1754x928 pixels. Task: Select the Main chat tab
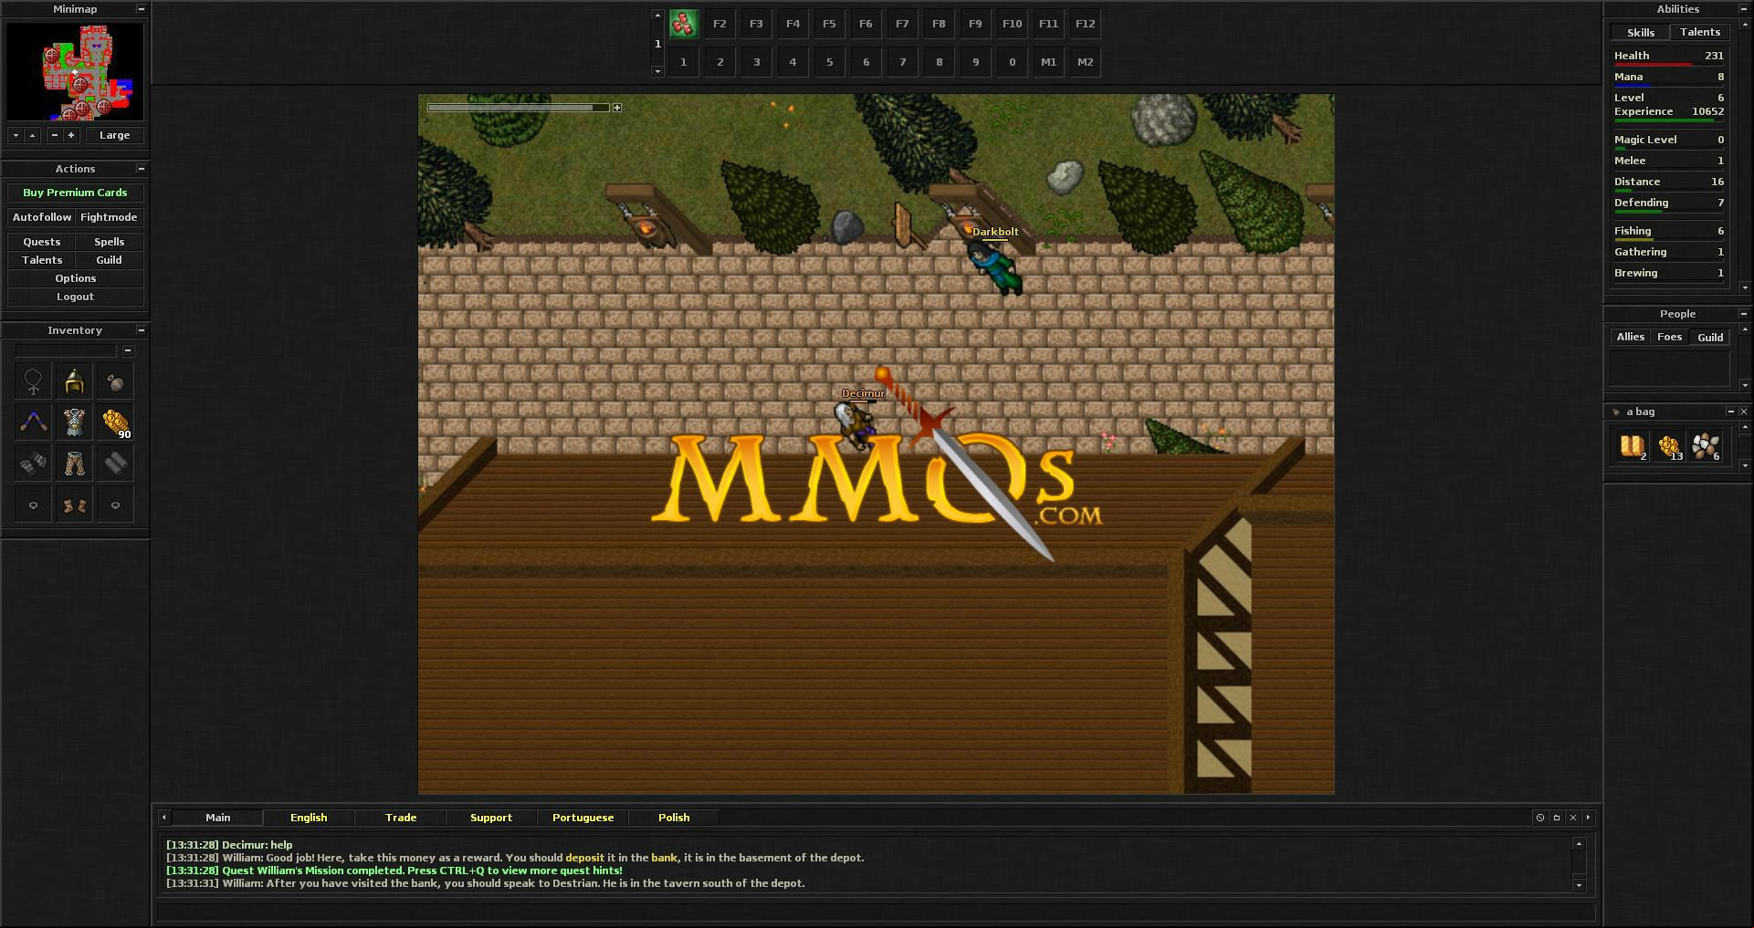coord(217,818)
